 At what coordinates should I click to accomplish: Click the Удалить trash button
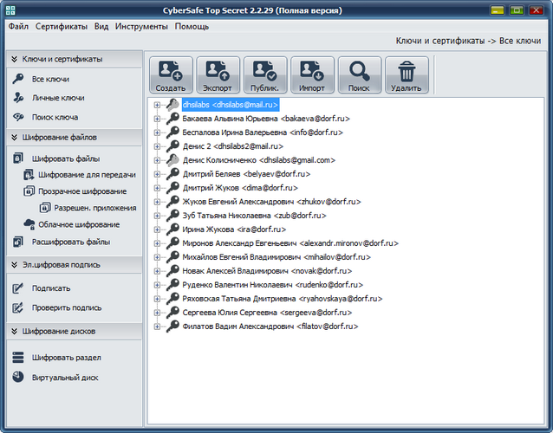click(407, 75)
